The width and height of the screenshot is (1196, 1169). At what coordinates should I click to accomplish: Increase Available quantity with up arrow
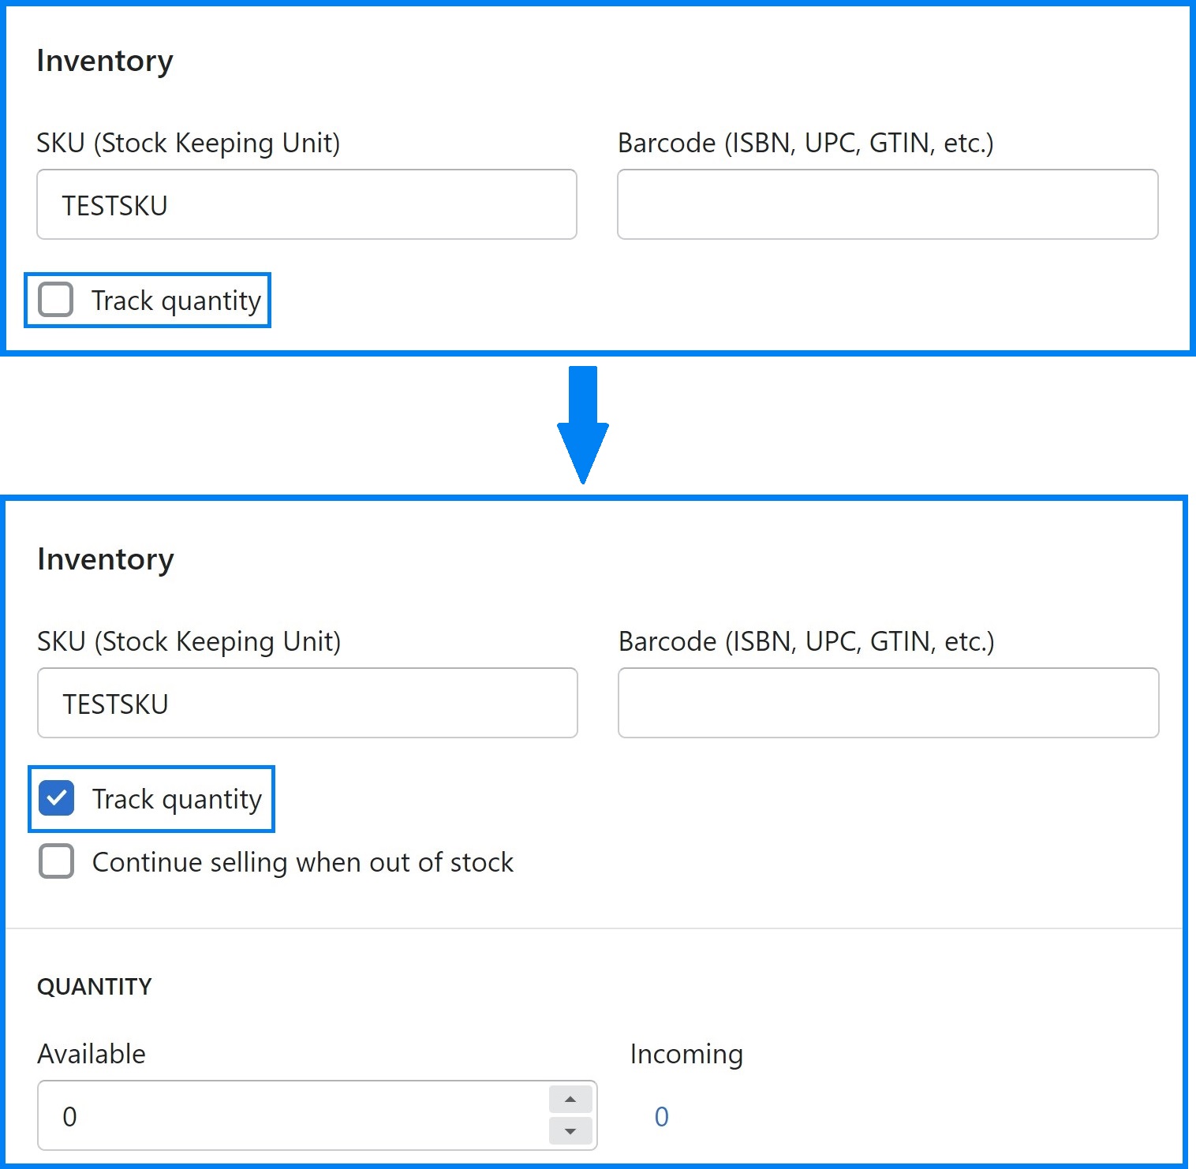(570, 1100)
